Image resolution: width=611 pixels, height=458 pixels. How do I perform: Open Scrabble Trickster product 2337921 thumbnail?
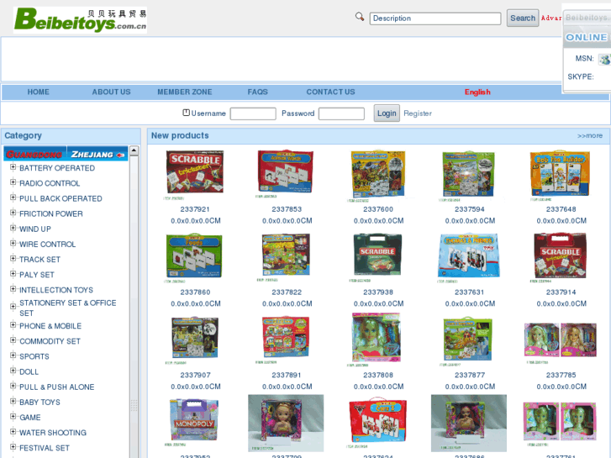pos(195,172)
